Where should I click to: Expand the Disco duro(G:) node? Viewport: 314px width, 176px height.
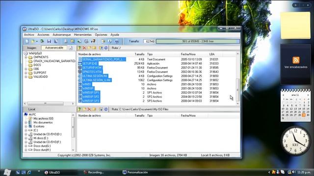point(26,146)
